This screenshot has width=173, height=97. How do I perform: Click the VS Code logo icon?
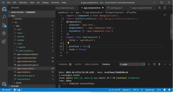tap(3, 2)
